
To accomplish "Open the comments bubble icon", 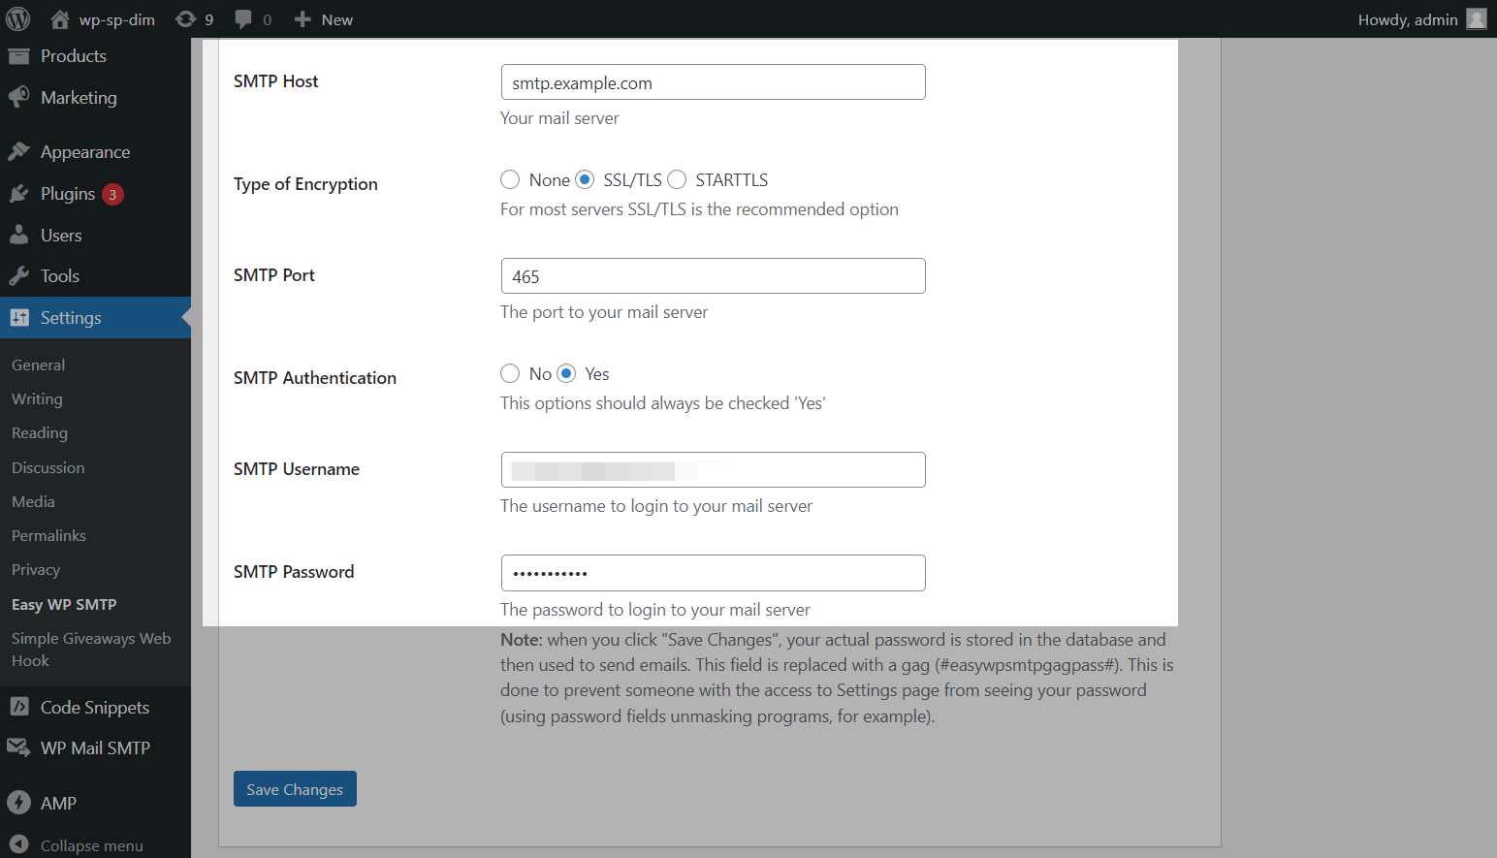I will pyautogui.click(x=243, y=19).
